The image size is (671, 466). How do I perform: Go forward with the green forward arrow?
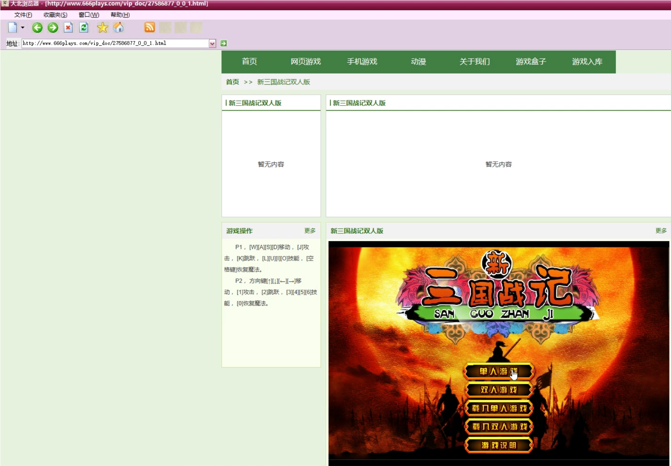point(53,28)
